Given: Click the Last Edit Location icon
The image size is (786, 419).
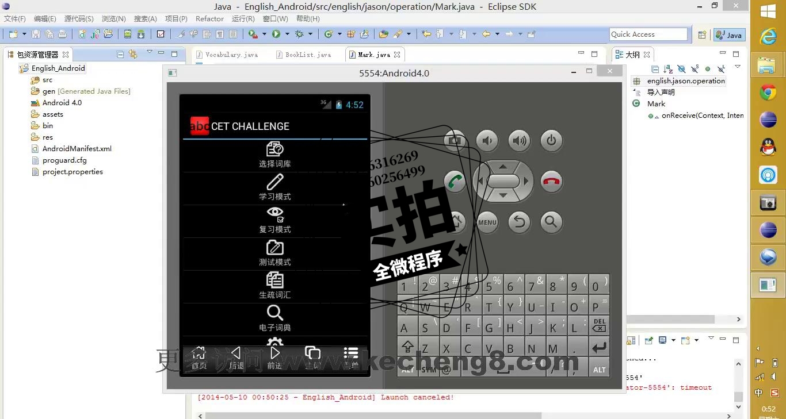Looking at the screenshot, I should coord(426,34).
